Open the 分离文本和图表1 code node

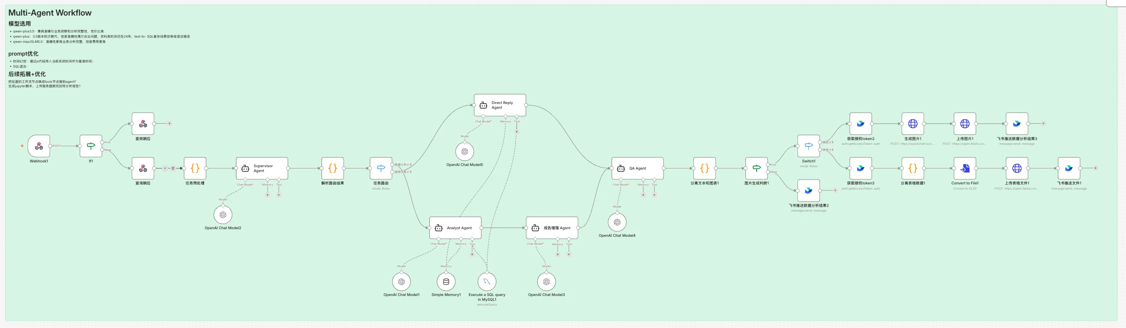705,168
